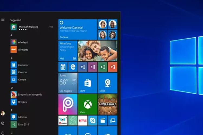Open the Sway tile
The width and height of the screenshot is (203, 135).
(x=73, y=120)
